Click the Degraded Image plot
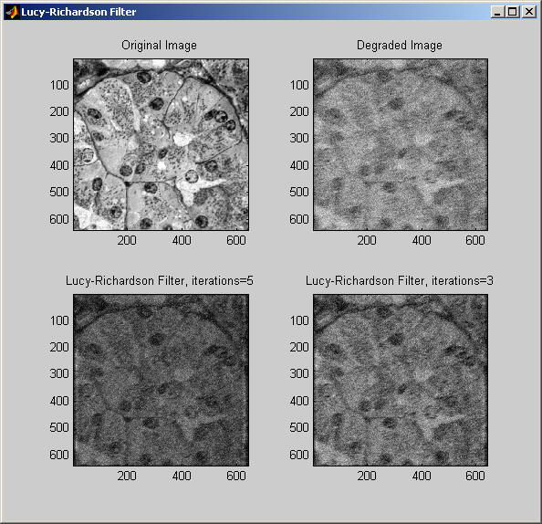The width and height of the screenshot is (542, 524). [x=401, y=144]
